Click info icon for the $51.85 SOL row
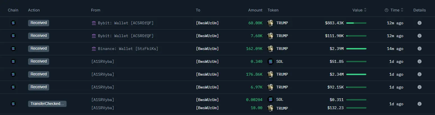435x115 pixels. (419, 61)
